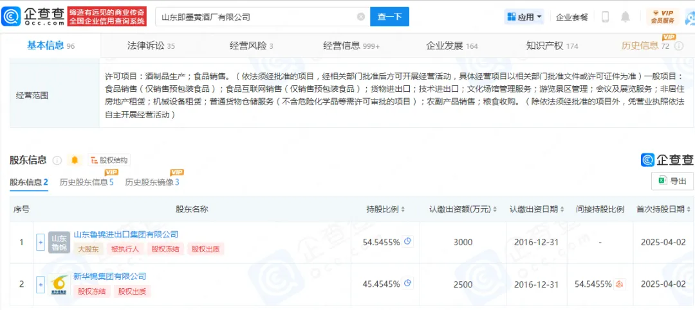Click the 股东名称 column header

tap(192, 209)
